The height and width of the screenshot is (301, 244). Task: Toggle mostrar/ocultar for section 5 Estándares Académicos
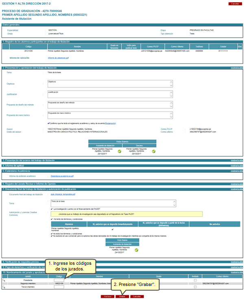coord(237,171)
